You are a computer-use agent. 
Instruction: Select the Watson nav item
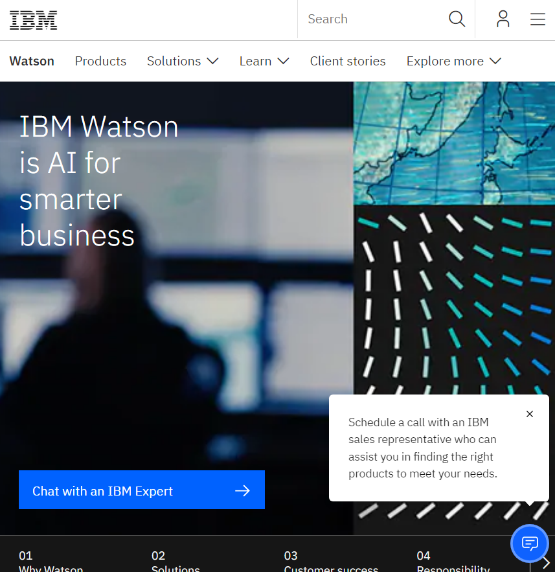[32, 61]
